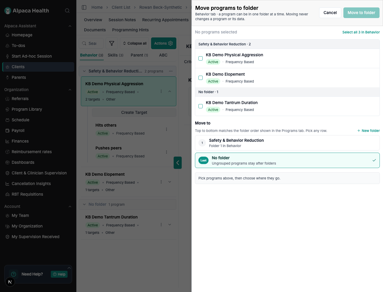383x292 pixels.
Task: Open the Recurring Appointments tab
Action: tap(165, 20)
